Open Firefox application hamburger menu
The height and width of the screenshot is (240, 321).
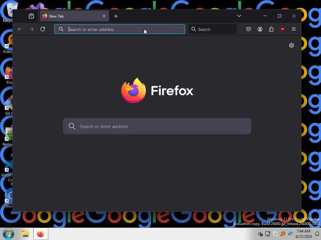tap(293, 29)
